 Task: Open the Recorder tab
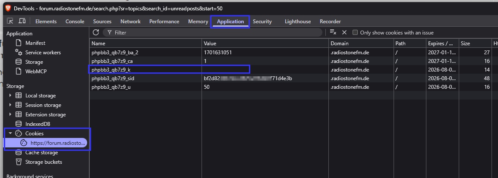click(330, 21)
